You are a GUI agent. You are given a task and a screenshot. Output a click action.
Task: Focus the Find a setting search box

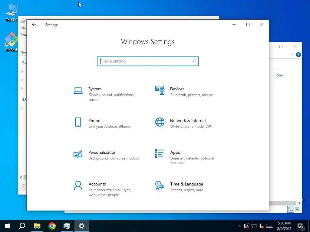[x=148, y=61]
